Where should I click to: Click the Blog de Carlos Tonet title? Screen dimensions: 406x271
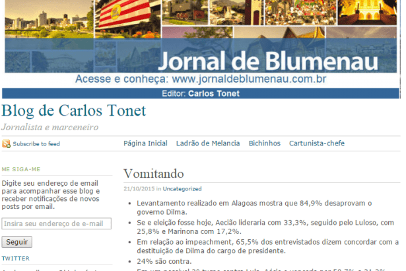74,111
